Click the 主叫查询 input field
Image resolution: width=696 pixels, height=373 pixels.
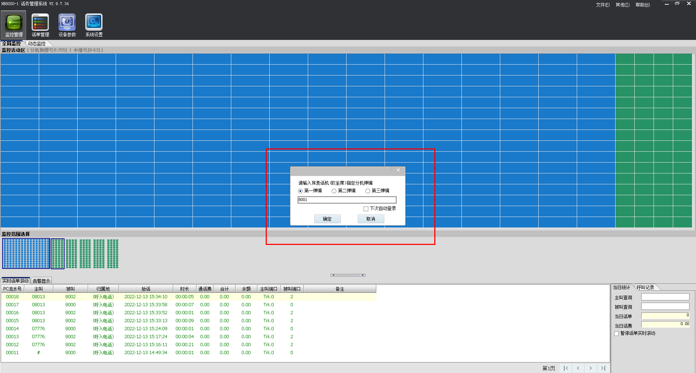point(665,297)
